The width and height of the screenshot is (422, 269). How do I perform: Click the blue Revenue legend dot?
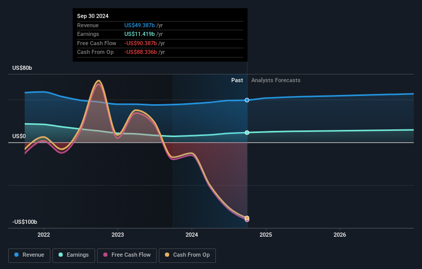16,255
